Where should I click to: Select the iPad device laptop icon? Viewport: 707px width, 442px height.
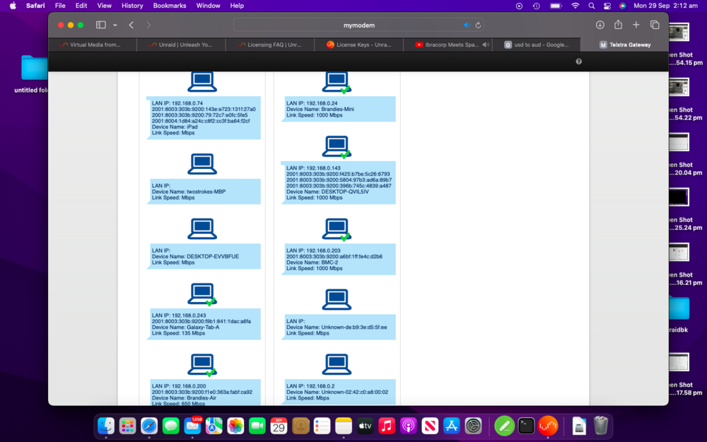202,81
